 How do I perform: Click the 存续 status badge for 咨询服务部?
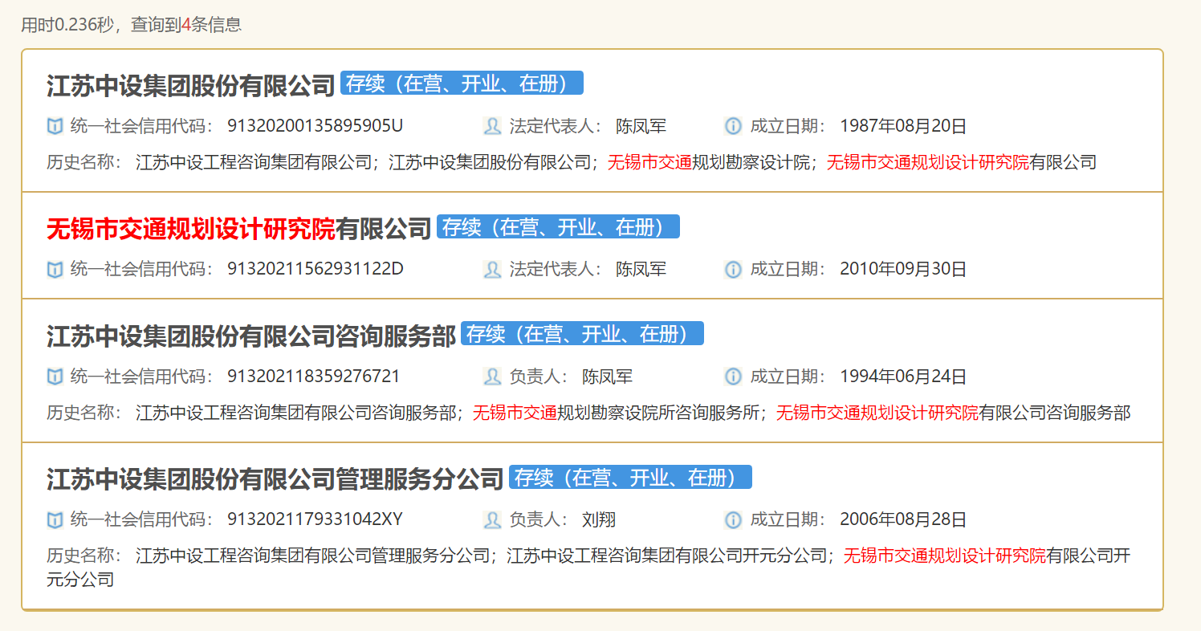[581, 334]
